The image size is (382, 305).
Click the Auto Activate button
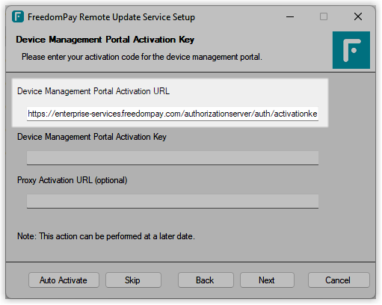click(64, 280)
